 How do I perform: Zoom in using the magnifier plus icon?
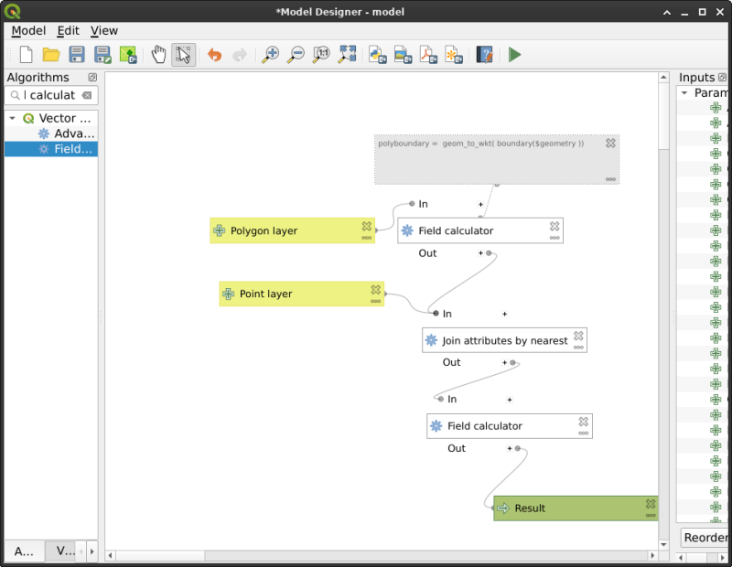(x=270, y=55)
